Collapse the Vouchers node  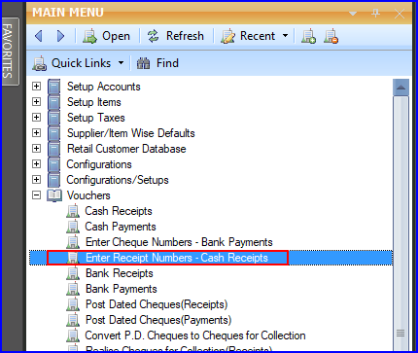[37, 195]
